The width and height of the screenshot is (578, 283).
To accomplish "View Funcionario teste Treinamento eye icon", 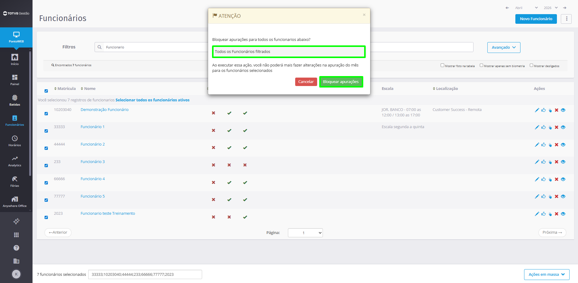I will (563, 214).
